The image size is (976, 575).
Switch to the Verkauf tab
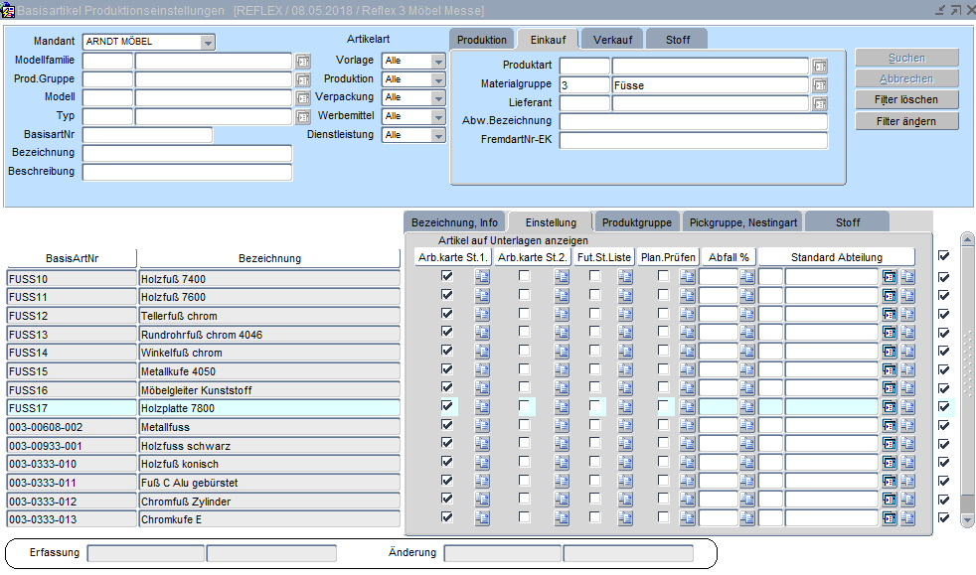pyautogui.click(x=612, y=40)
